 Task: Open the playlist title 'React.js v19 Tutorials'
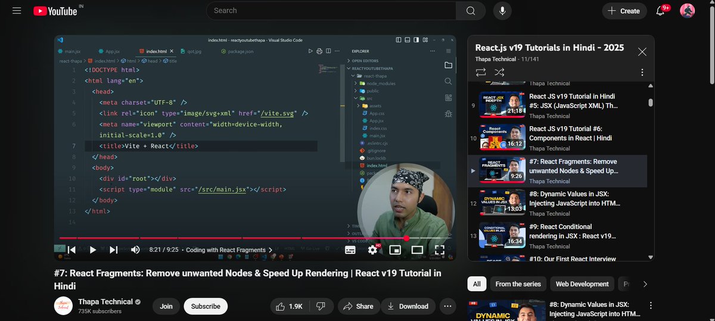pos(549,48)
